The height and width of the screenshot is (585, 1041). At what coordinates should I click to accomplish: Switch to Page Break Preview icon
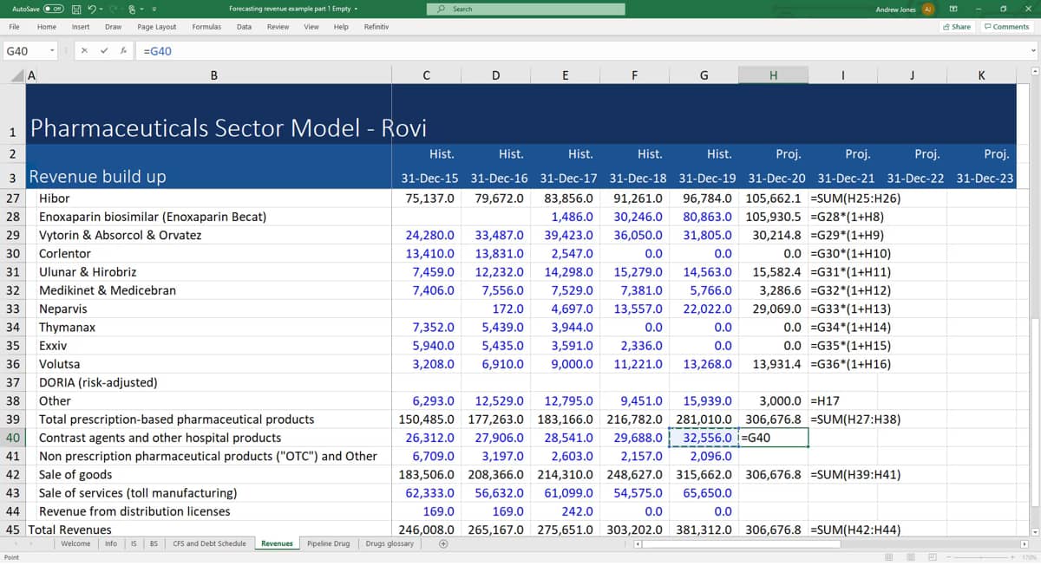pos(933,557)
